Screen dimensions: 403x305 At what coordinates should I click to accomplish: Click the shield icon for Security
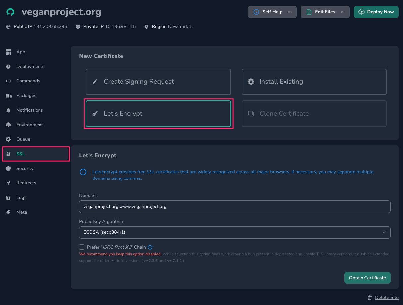(9, 169)
